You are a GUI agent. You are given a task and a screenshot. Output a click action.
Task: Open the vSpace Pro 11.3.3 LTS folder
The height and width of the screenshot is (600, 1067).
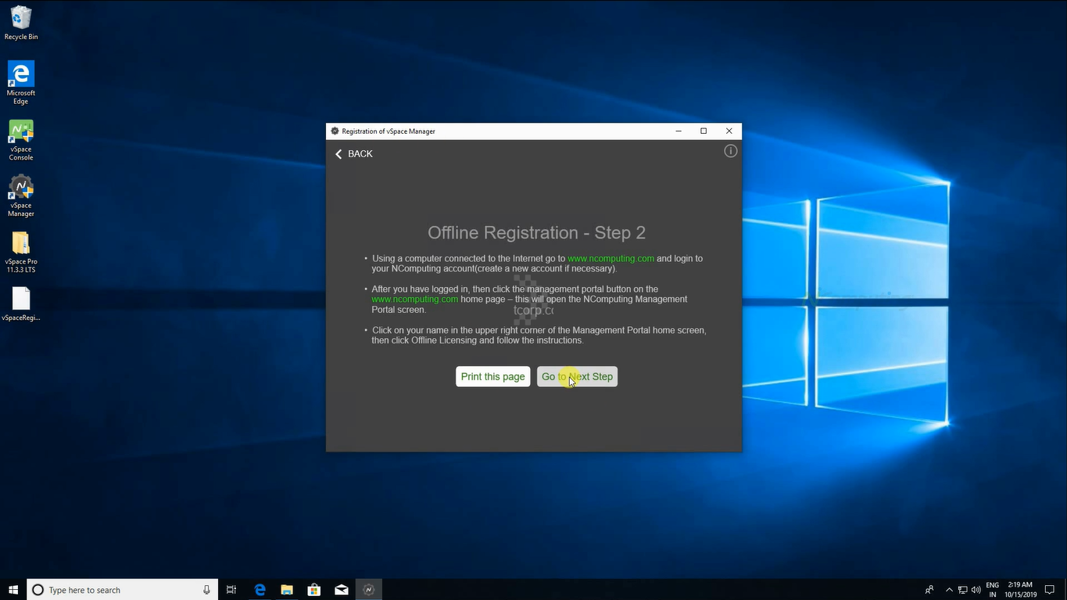(x=21, y=251)
